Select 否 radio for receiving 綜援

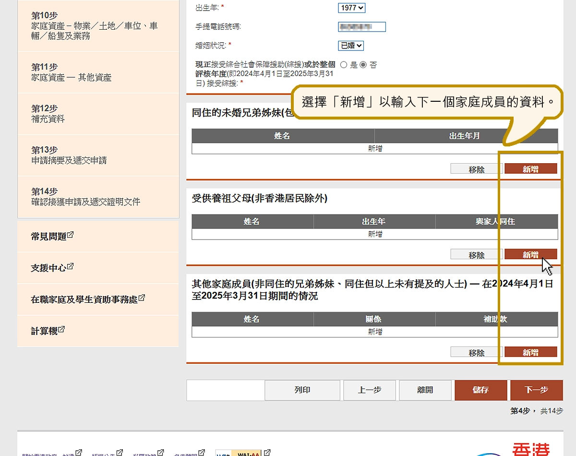tap(363, 65)
